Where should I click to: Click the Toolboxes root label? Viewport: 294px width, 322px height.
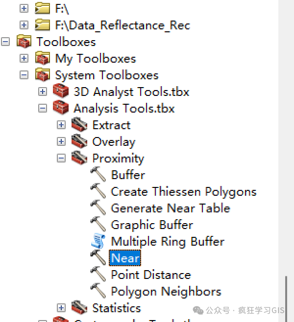[66, 42]
